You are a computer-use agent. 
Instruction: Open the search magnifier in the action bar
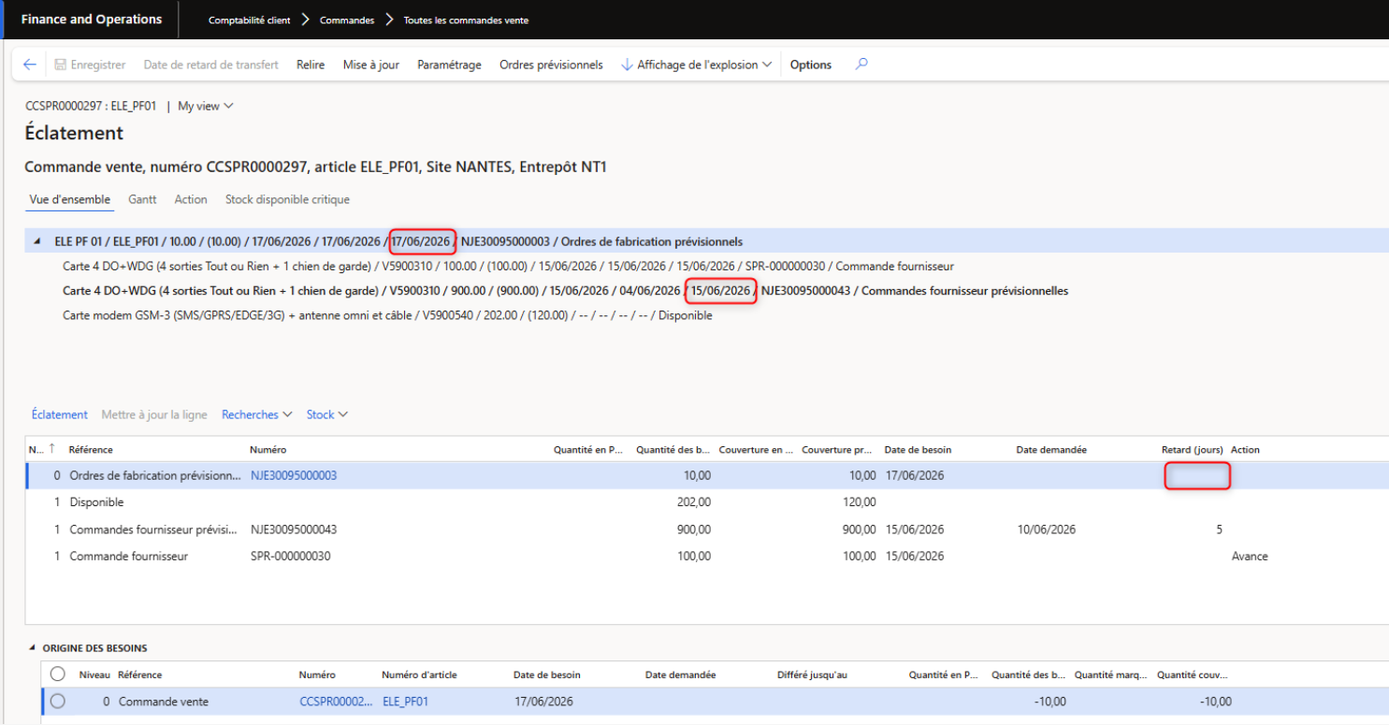click(861, 65)
